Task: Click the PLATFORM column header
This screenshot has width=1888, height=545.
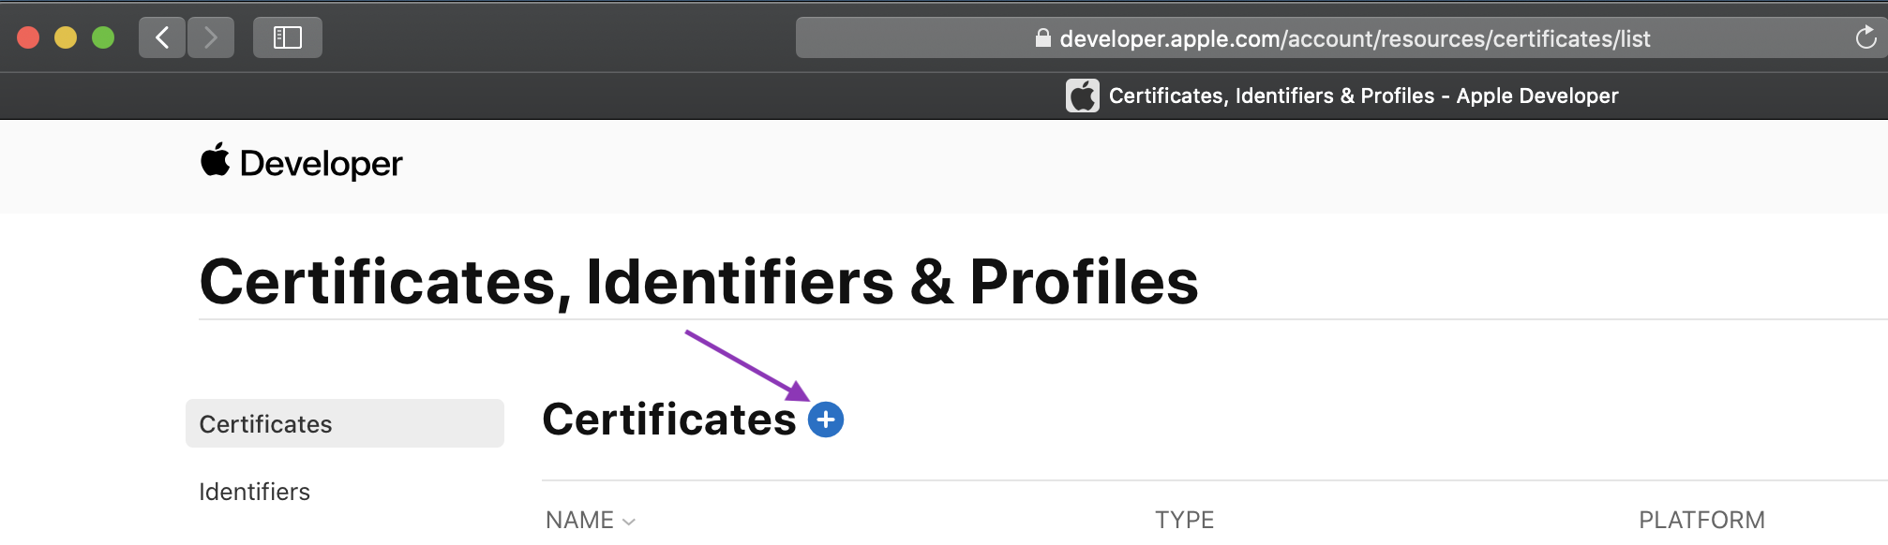Action: [x=1701, y=519]
